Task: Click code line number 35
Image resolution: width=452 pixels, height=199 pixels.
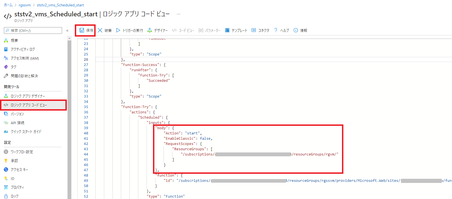Action: [86, 107]
